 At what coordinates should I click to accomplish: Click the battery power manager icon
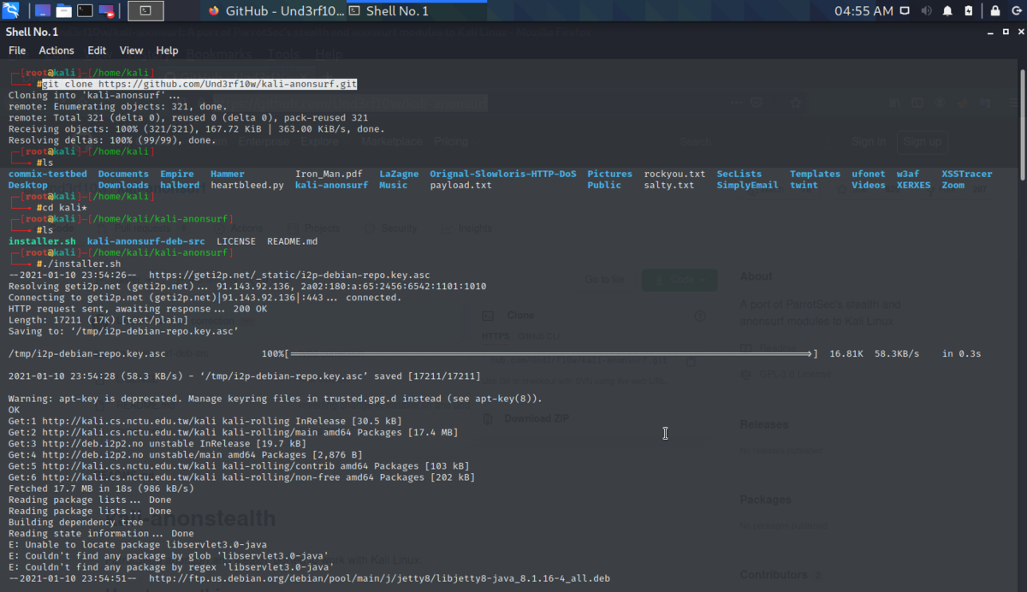pyautogui.click(x=968, y=11)
